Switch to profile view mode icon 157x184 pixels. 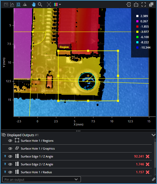click(x=12, y=4)
